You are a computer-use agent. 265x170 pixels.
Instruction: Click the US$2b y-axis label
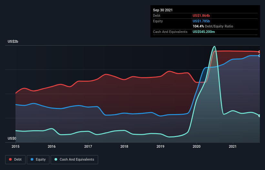click(13, 41)
